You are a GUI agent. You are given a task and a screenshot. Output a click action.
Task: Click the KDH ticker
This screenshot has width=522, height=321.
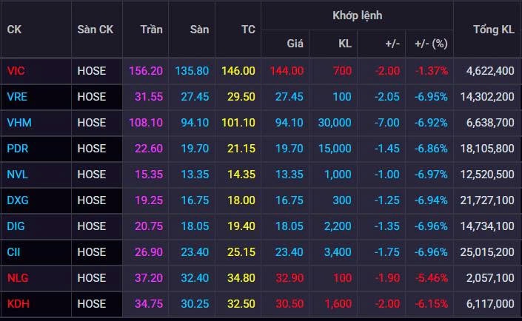click(17, 304)
